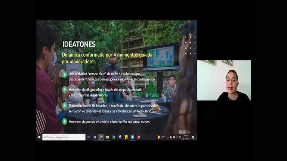Click the volume speaker tray icon
This screenshot has height=161, width=287.
[x=179, y=137]
